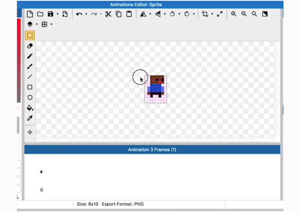Reset zoom with the plain magnifier icon
Image resolution: width=300 pixels, height=212 pixels.
tap(254, 14)
